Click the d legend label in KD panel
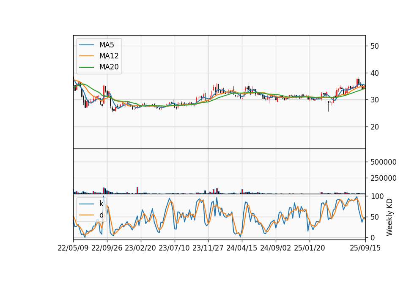This screenshot has width=406, height=292. [x=101, y=215]
